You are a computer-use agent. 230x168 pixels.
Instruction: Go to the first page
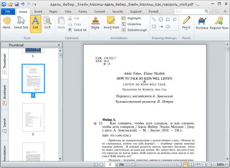tap(96, 165)
